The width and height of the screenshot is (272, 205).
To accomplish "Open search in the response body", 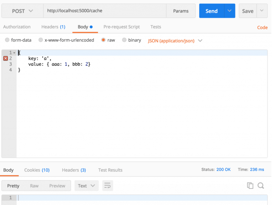I will tap(261, 186).
